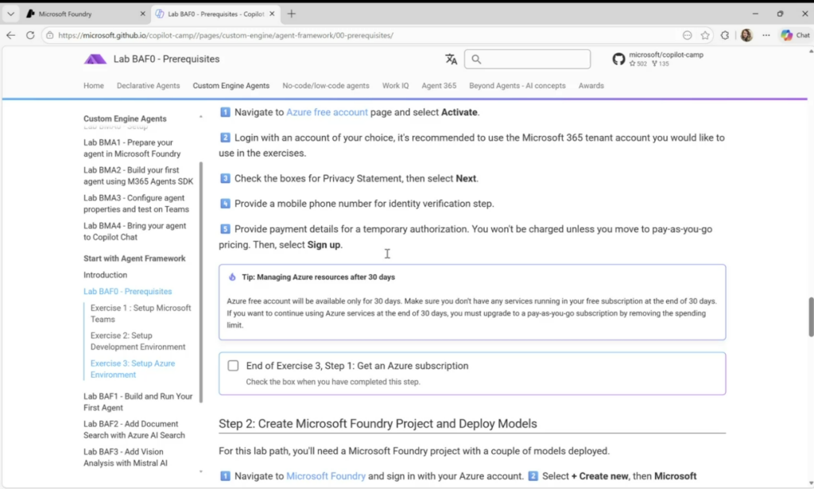Image resolution: width=814 pixels, height=489 pixels.
Task: Refresh the page with reload button
Action: (30, 35)
